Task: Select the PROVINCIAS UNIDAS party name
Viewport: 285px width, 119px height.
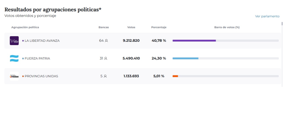Action: click(41, 76)
